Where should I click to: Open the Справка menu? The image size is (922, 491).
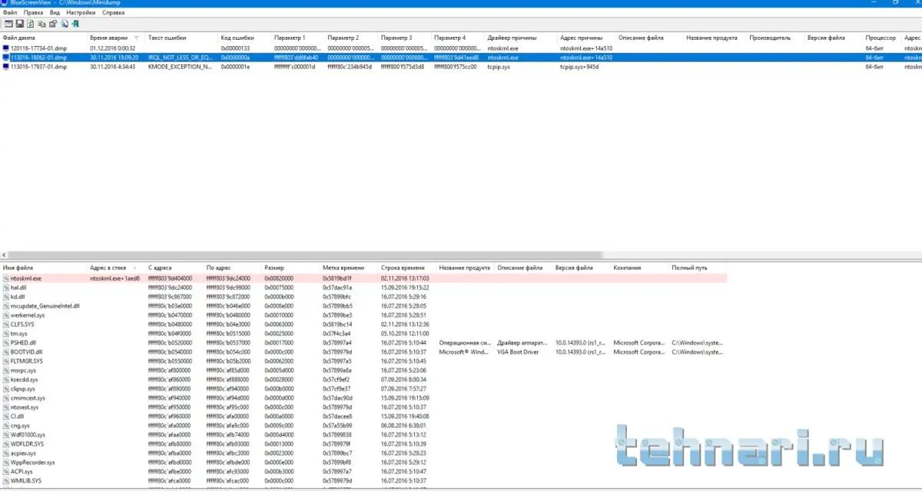click(x=113, y=13)
